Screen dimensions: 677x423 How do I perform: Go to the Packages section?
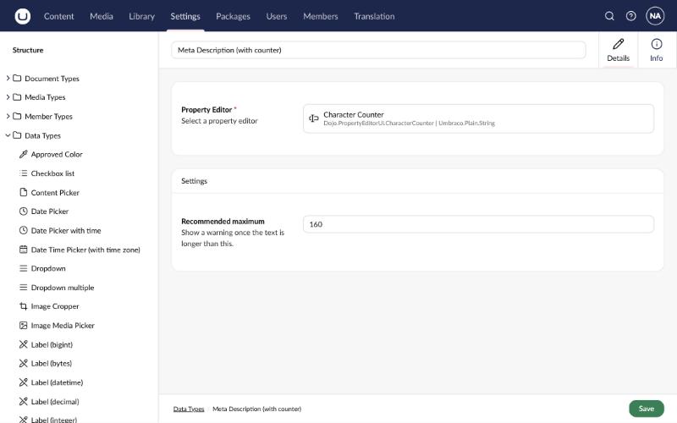234,16
